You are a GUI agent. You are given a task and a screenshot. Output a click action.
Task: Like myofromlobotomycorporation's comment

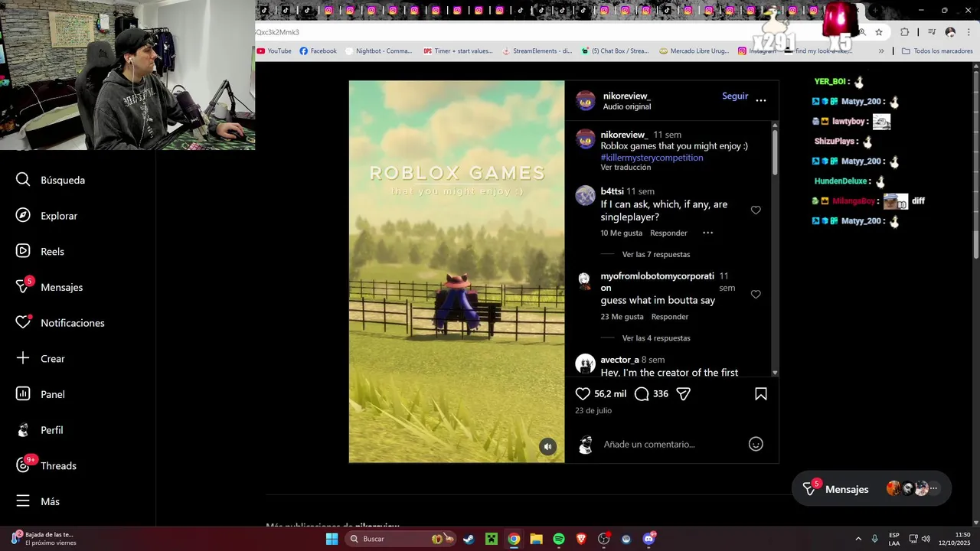(x=756, y=294)
